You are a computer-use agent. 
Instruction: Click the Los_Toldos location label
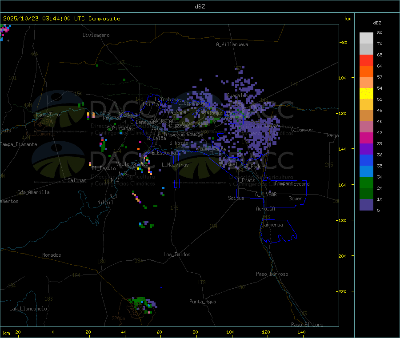coord(177,254)
